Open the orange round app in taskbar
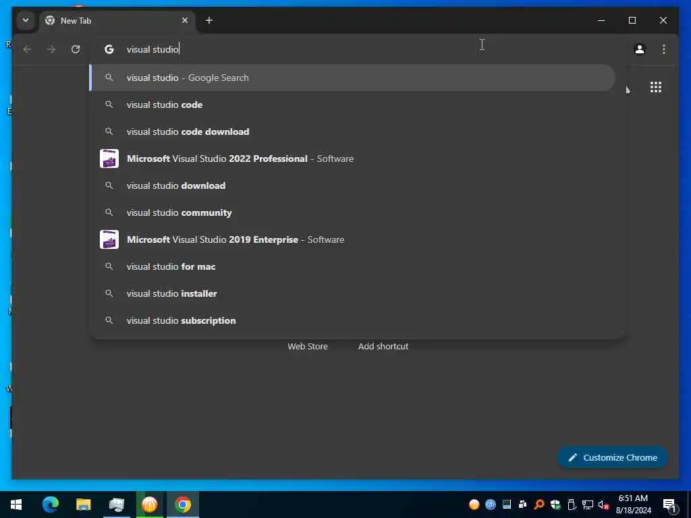Screen dimensions: 691x518 point(149,505)
